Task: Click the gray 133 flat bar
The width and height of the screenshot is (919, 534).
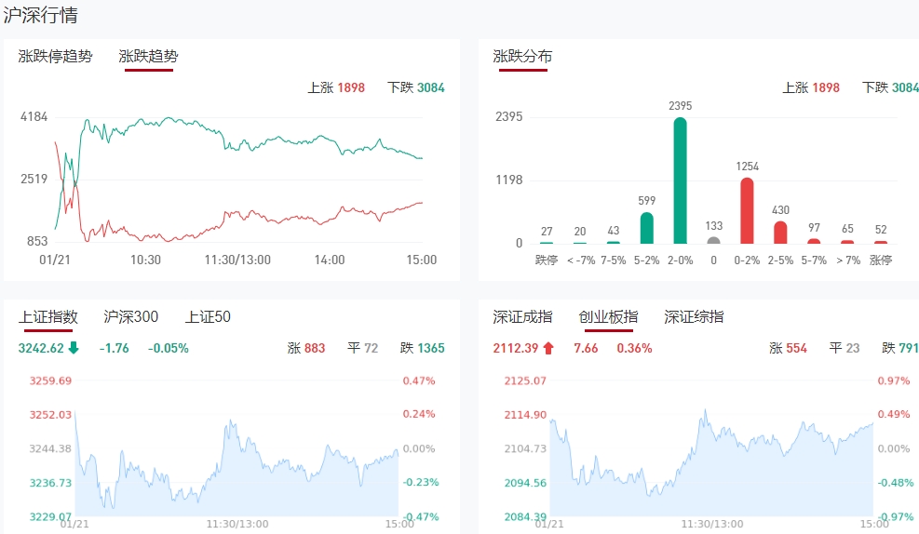Action: pyautogui.click(x=713, y=240)
